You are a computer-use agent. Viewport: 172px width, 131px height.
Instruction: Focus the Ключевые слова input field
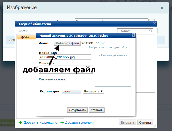[65, 83]
